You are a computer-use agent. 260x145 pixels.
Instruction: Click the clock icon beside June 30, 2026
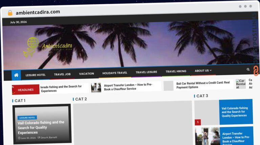click(19, 138)
